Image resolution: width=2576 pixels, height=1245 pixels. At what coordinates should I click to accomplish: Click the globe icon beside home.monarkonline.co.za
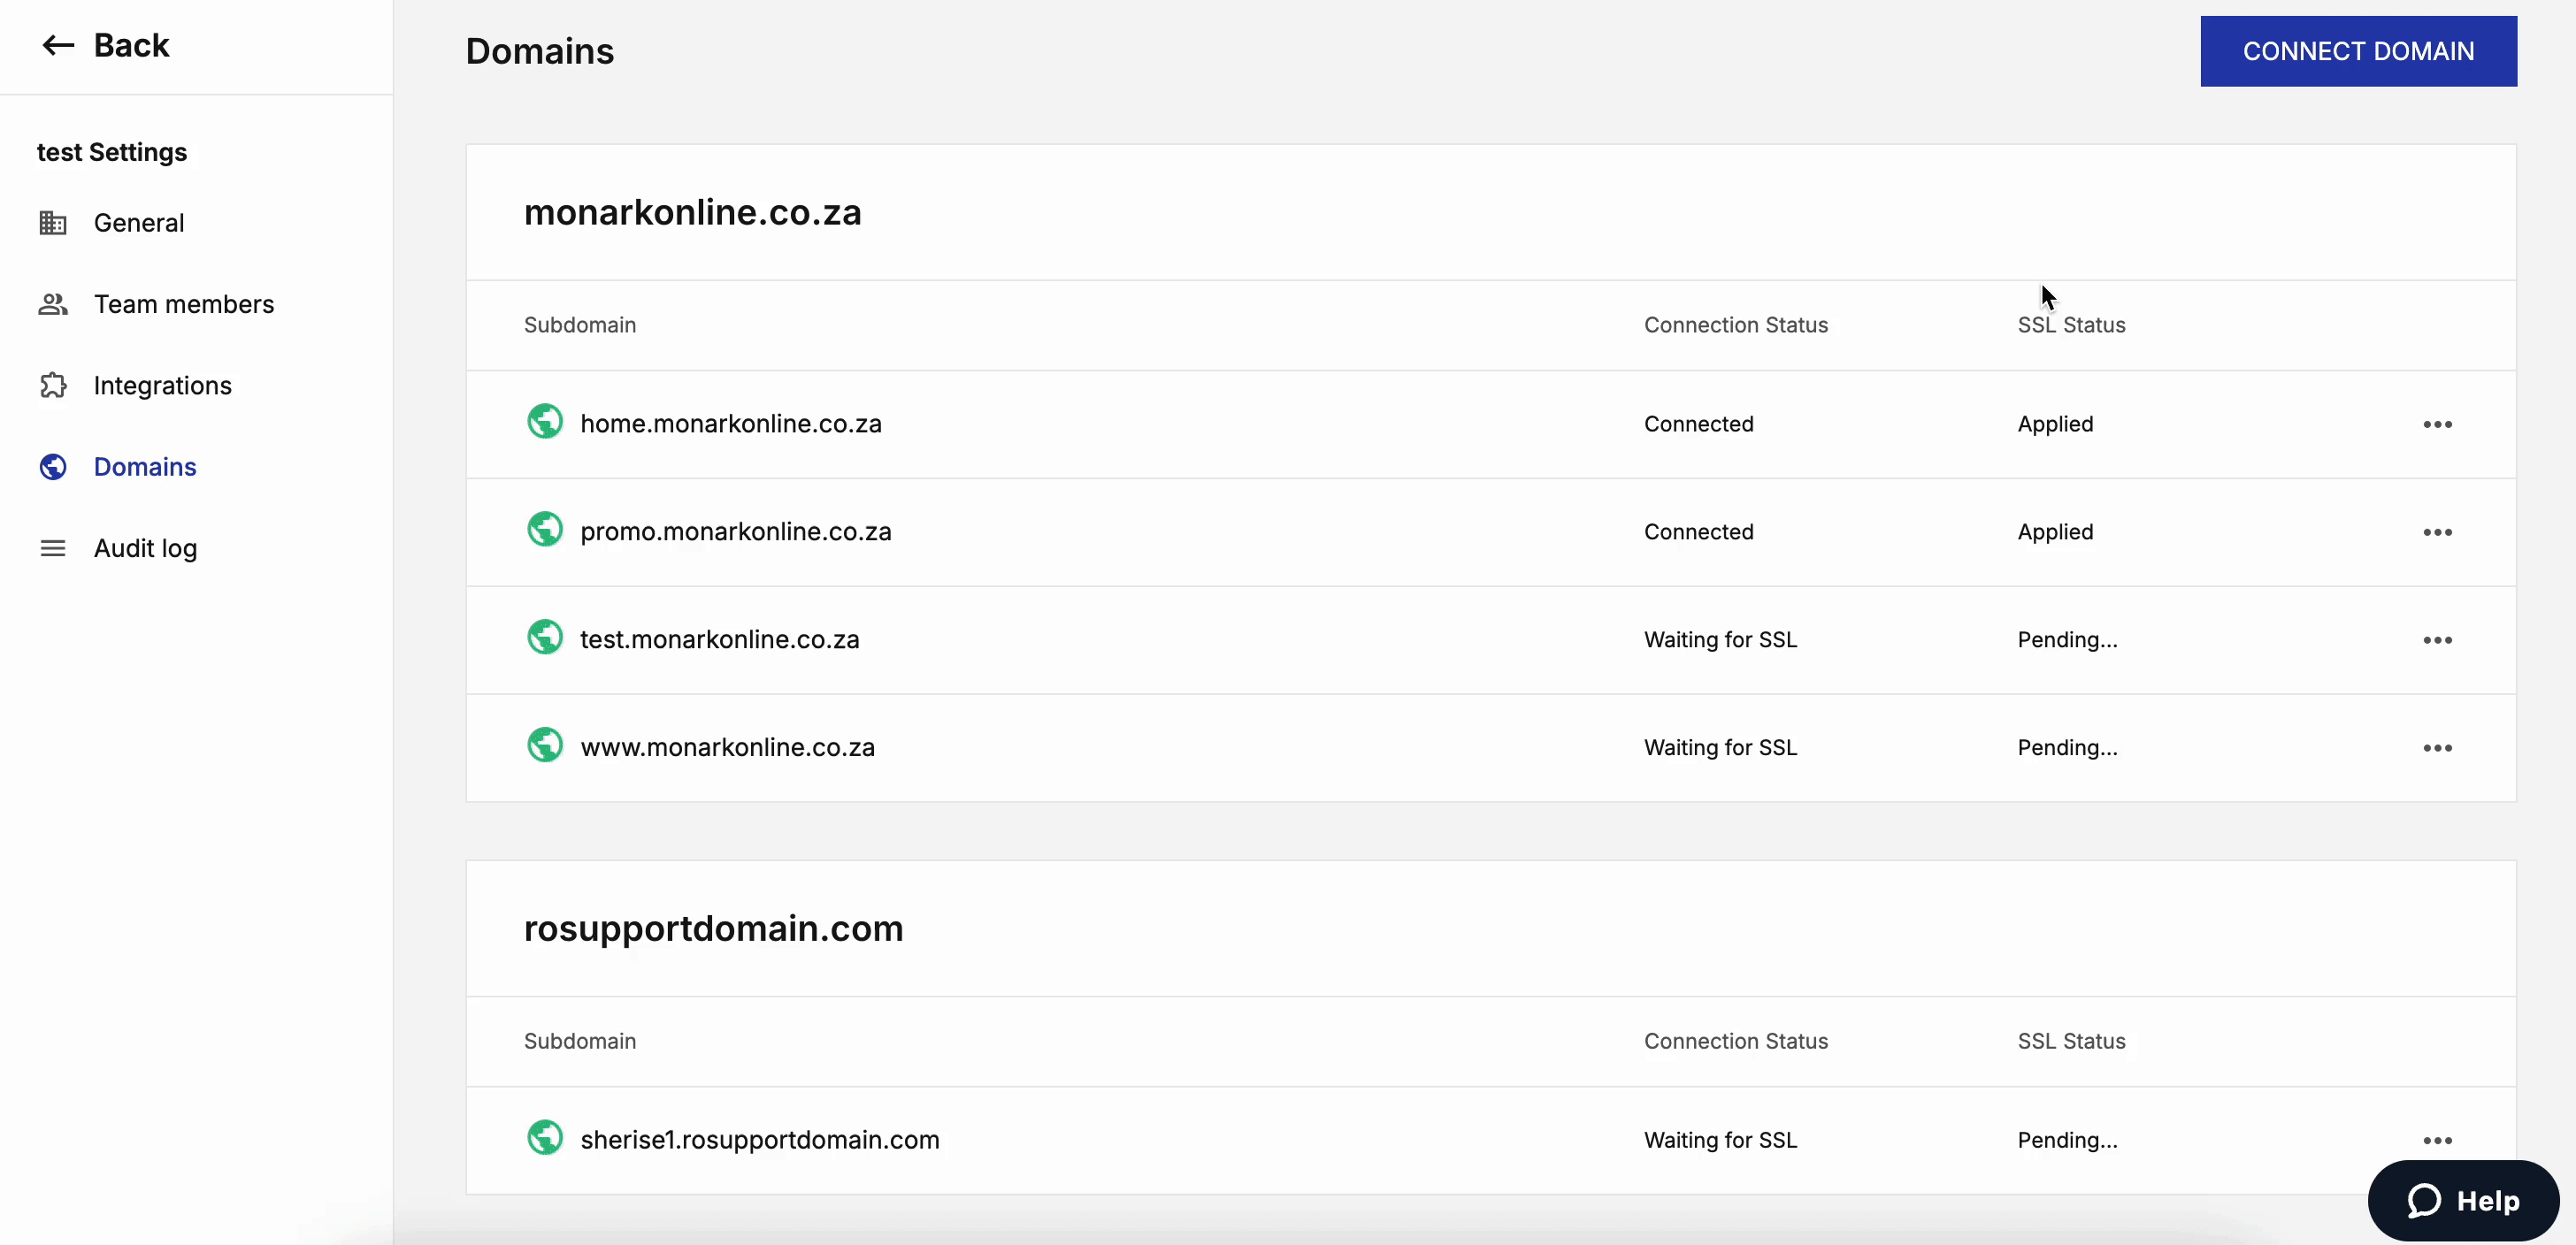pos(544,421)
